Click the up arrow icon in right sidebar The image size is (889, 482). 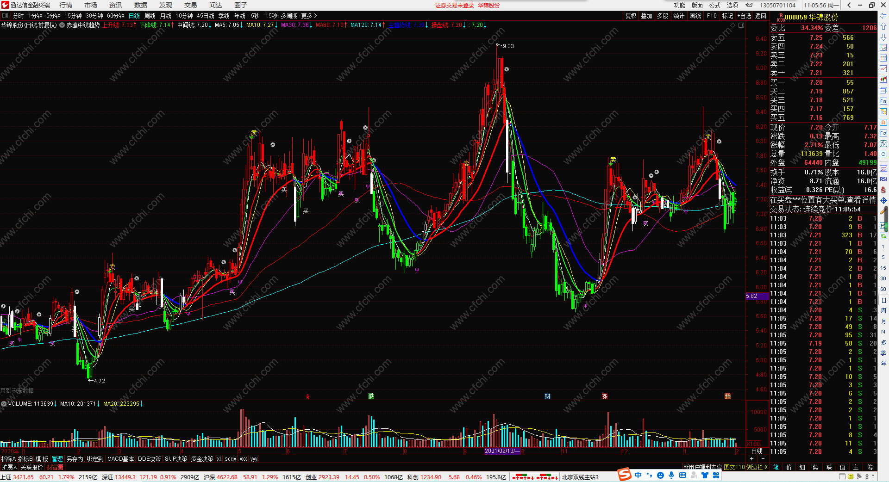point(883,26)
